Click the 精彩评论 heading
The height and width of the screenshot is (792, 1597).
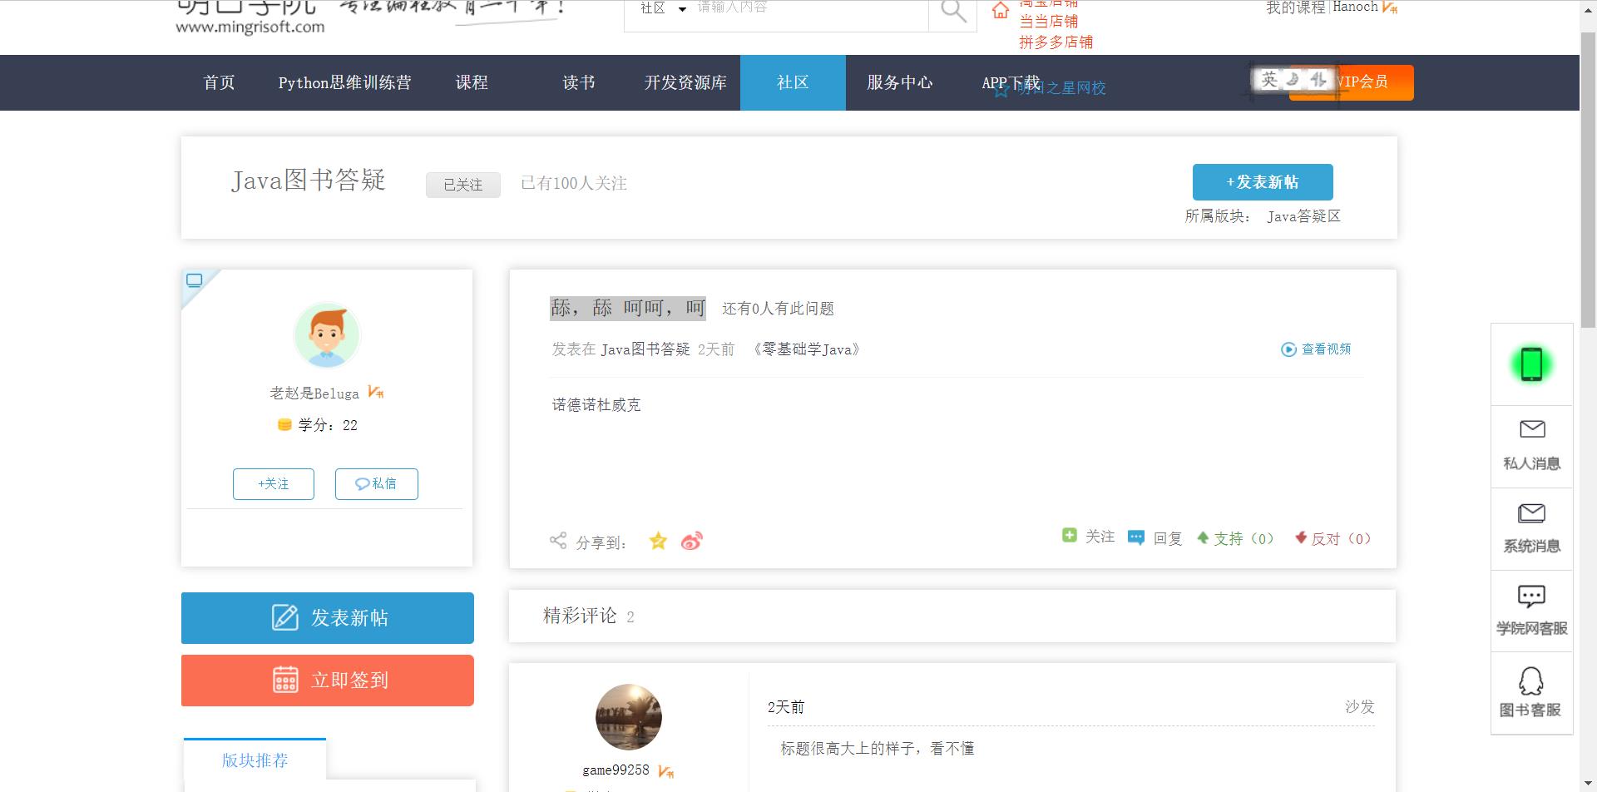pyautogui.click(x=580, y=616)
